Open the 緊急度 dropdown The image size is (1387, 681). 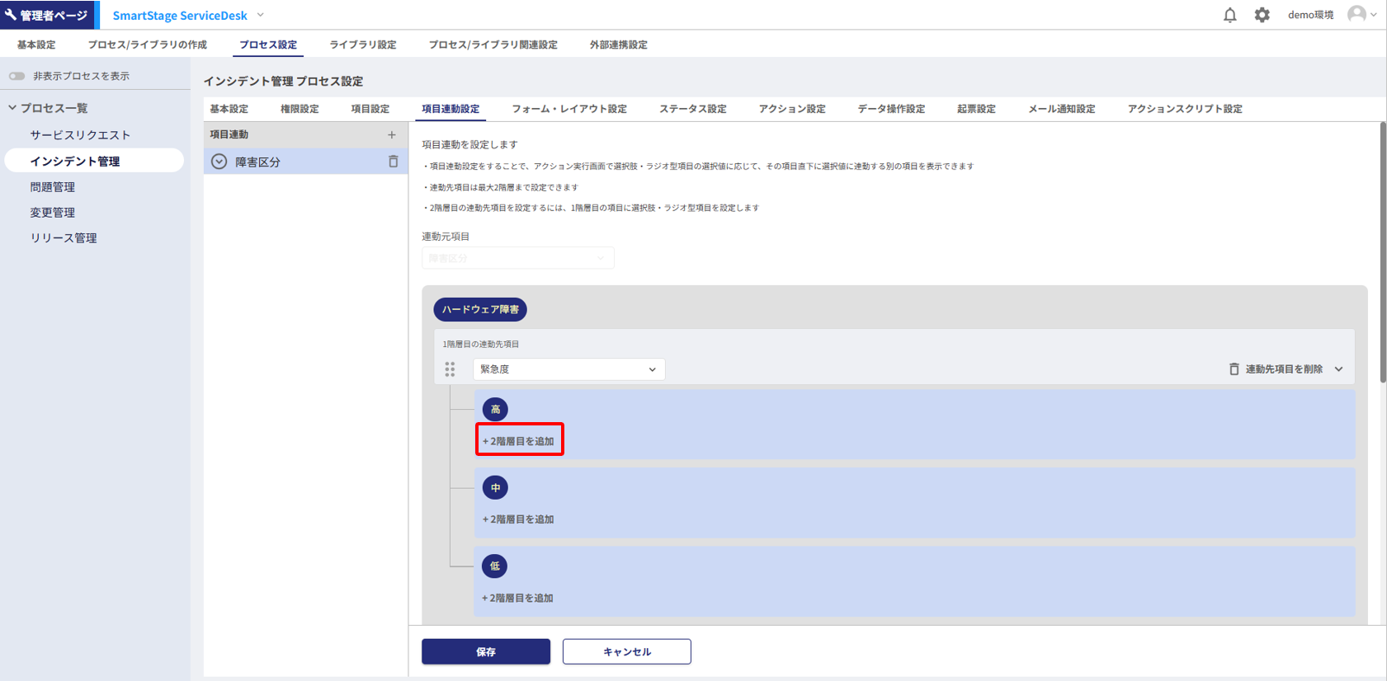[x=568, y=369]
